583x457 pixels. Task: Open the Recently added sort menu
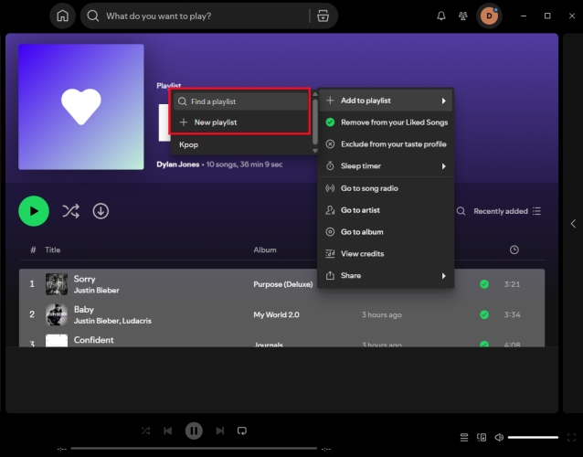pyautogui.click(x=507, y=211)
